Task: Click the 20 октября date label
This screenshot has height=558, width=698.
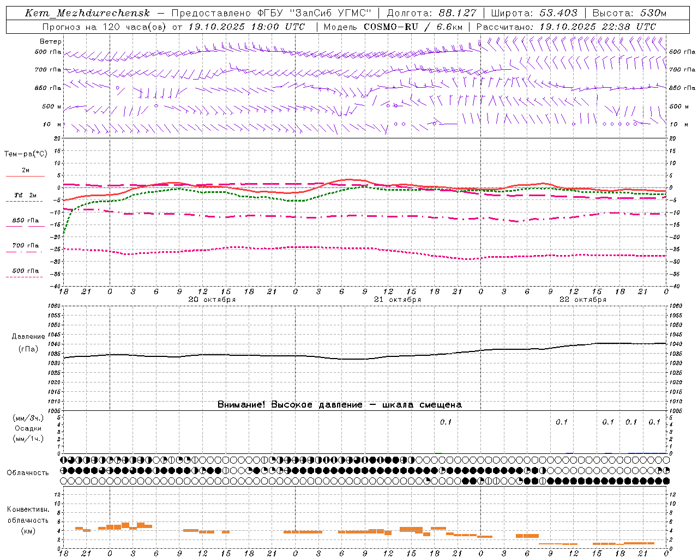Action: pyautogui.click(x=212, y=300)
